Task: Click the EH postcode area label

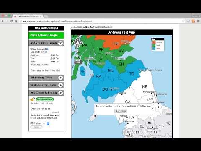Action: (121, 64)
